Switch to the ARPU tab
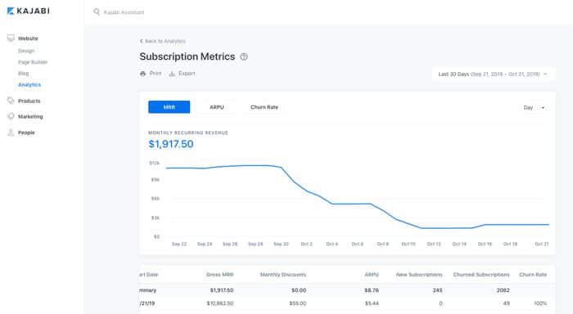 217,107
